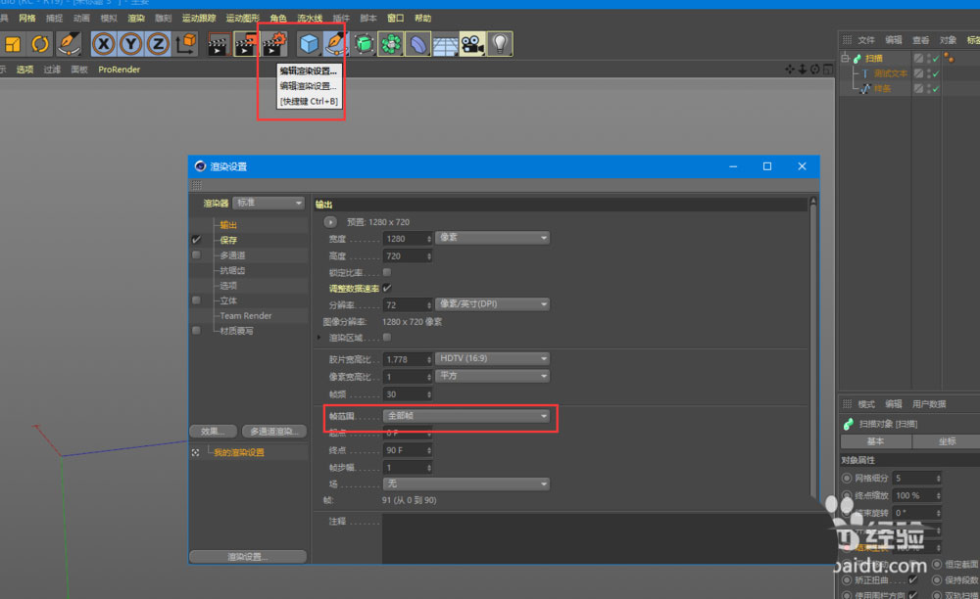This screenshot has height=599, width=980.
Task: Open the 窗口 Window menu
Action: point(395,18)
